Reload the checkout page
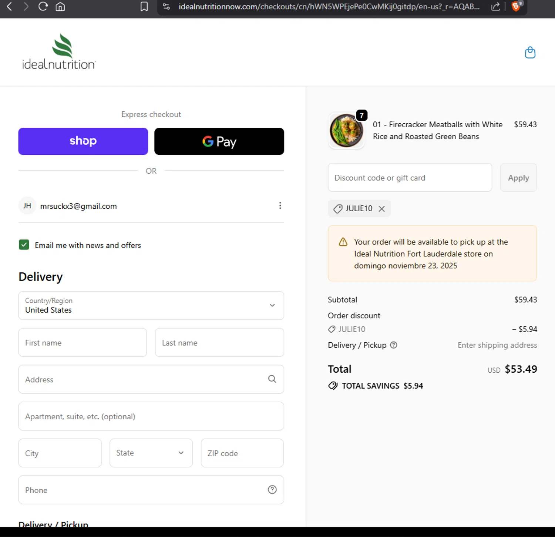This screenshot has width=555, height=537. [43, 6]
